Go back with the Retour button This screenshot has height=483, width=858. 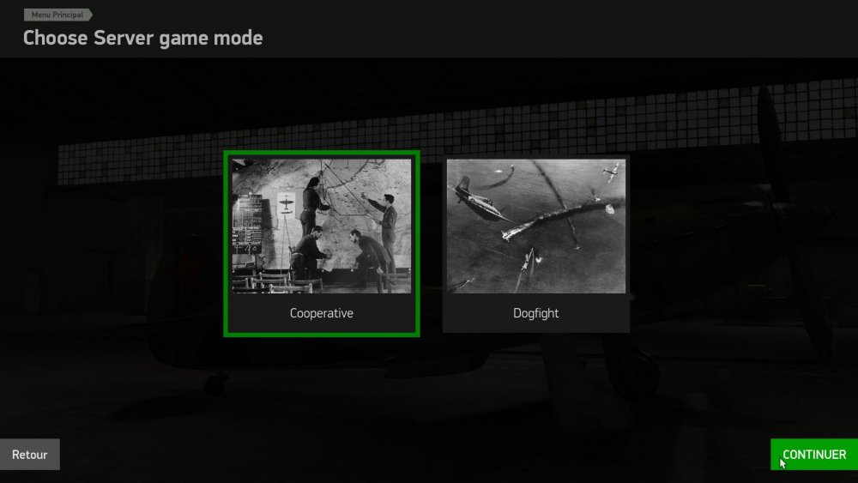pos(29,454)
